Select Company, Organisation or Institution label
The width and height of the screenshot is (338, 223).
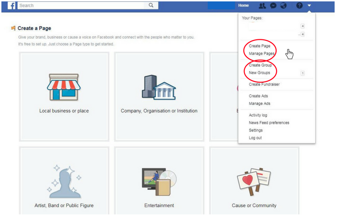tap(159, 111)
